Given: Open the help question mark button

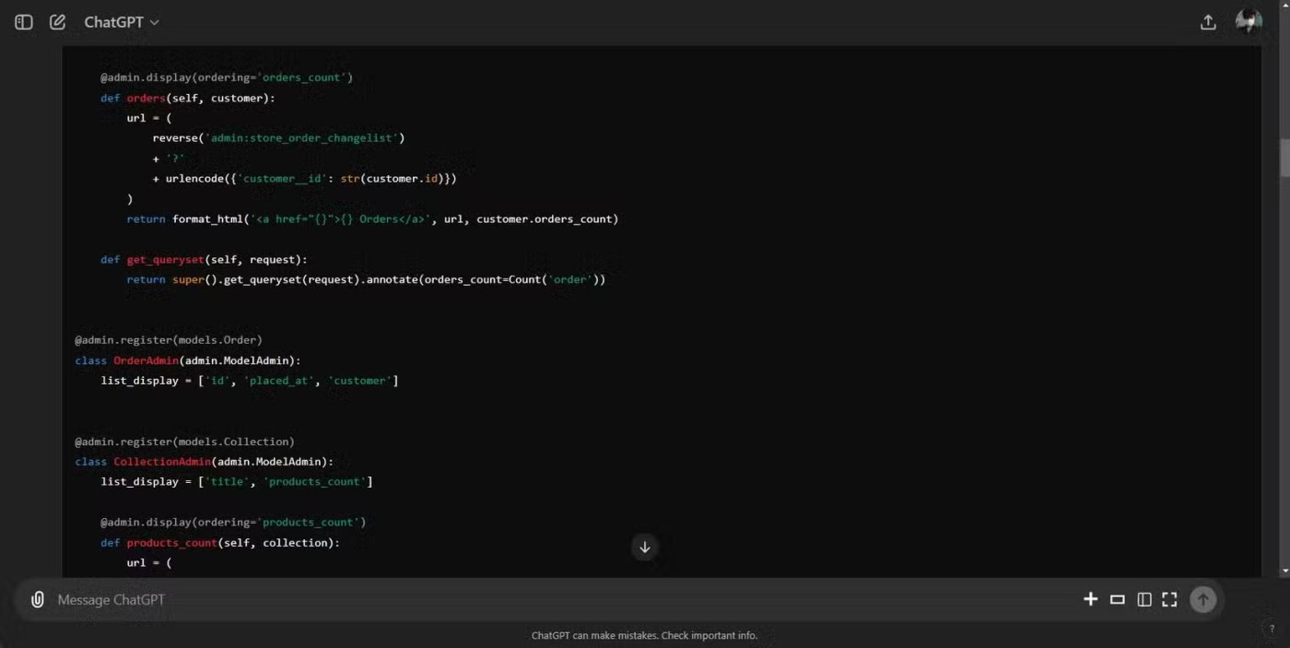Looking at the screenshot, I should click(1272, 630).
